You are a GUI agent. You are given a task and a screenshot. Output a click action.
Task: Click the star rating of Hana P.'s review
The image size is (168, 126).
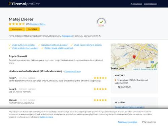100,78
